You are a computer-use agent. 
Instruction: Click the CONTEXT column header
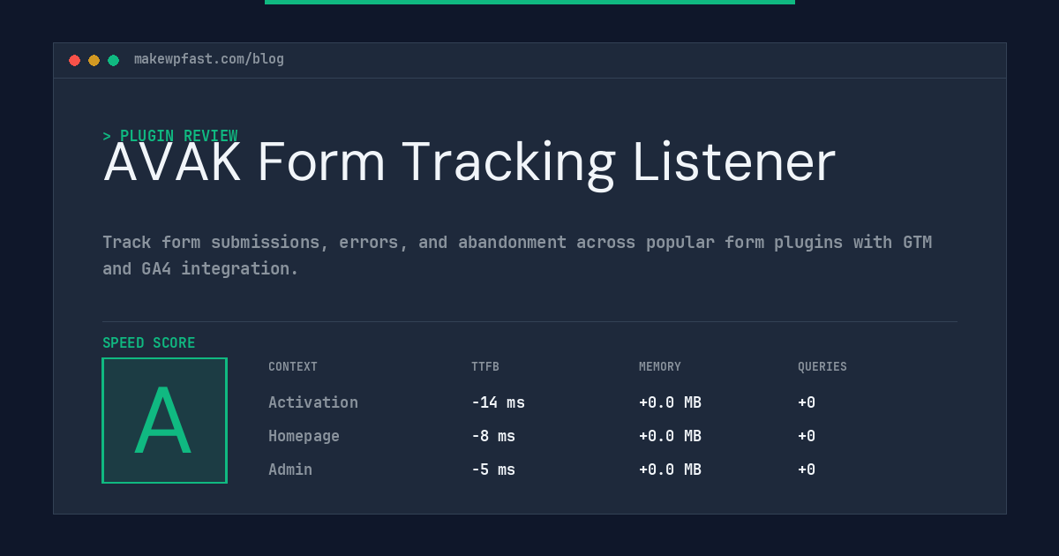click(x=293, y=367)
